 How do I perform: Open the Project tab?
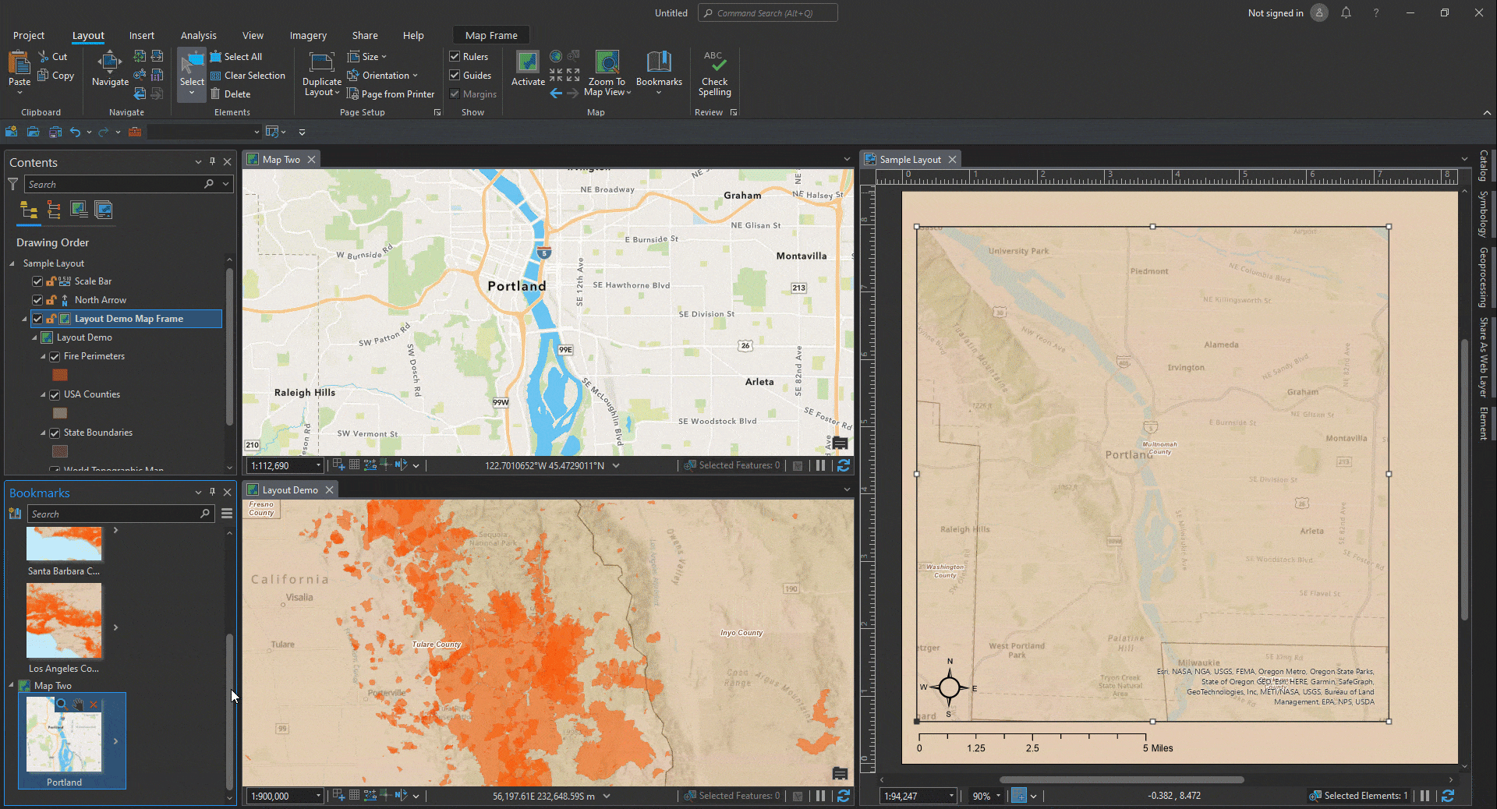[29, 36]
